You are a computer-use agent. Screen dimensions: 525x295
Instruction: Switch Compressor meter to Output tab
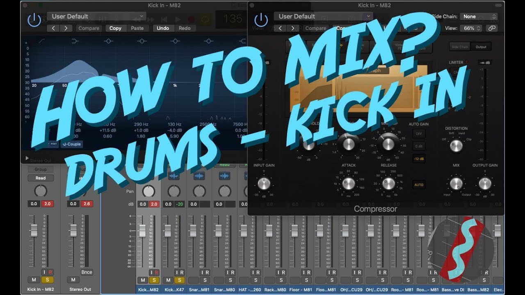481,47
